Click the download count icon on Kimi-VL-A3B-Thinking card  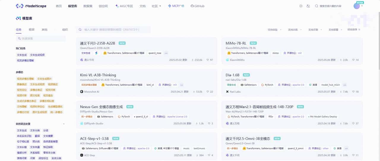coord(193,92)
